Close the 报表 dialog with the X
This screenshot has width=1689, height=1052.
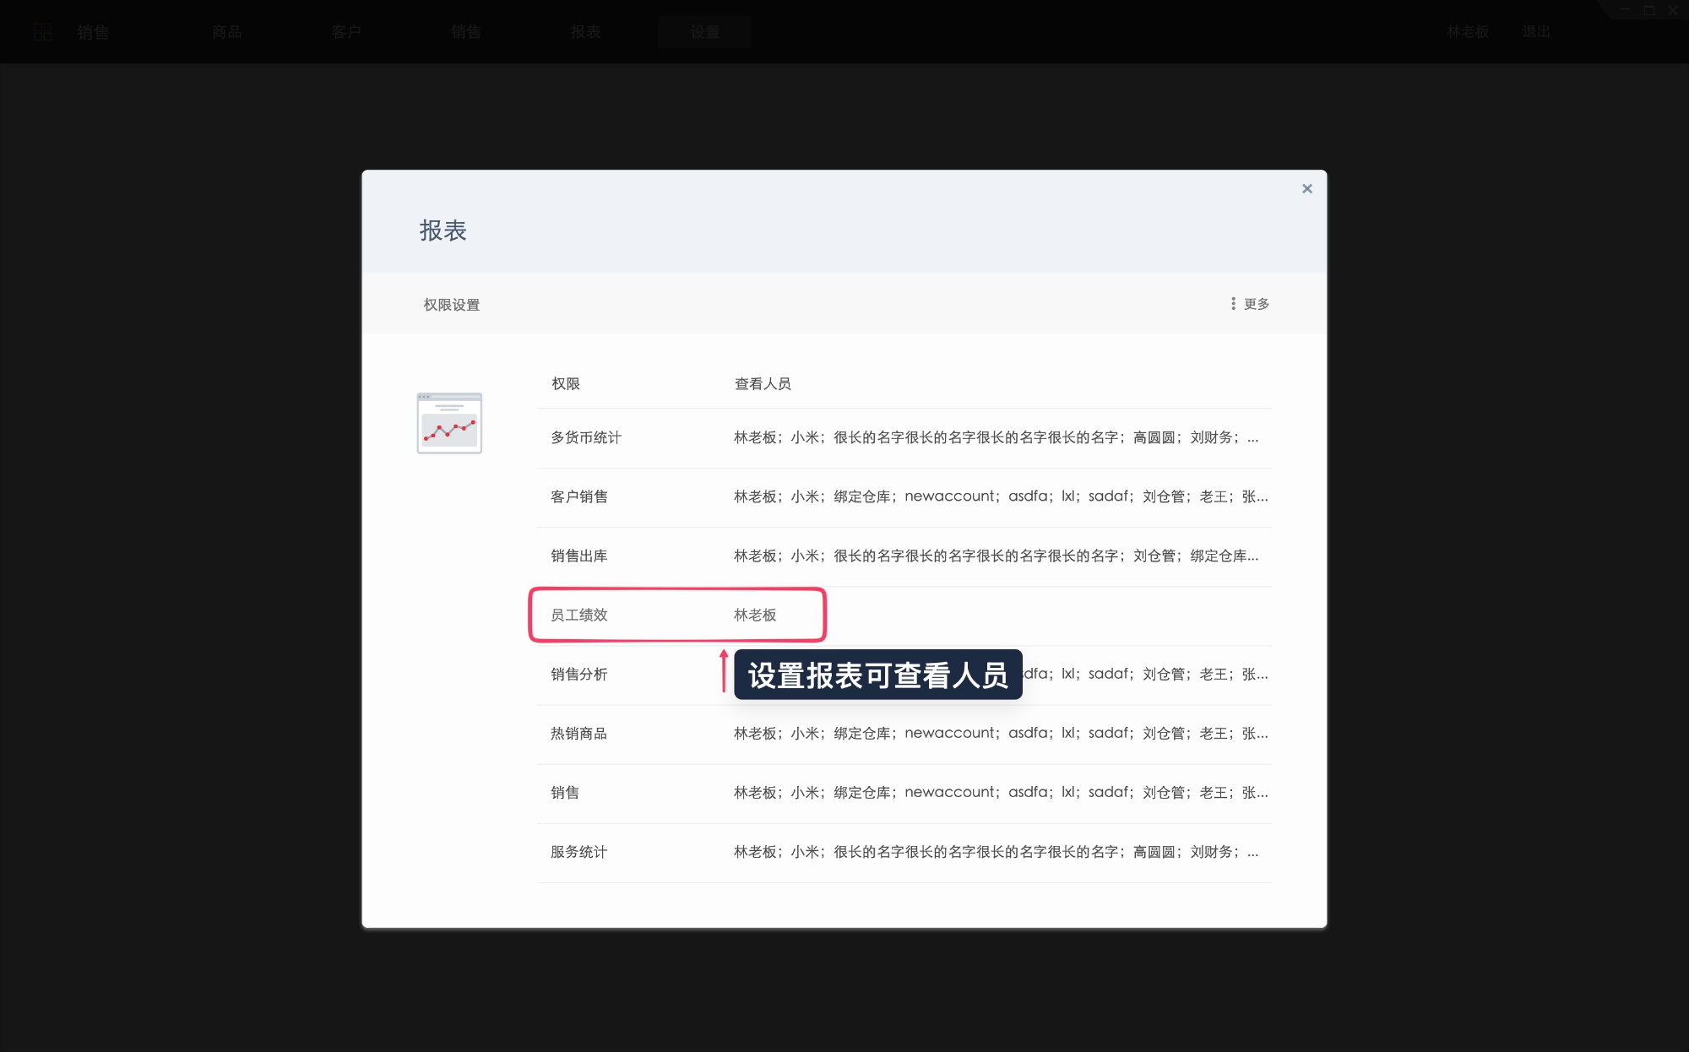click(x=1306, y=188)
